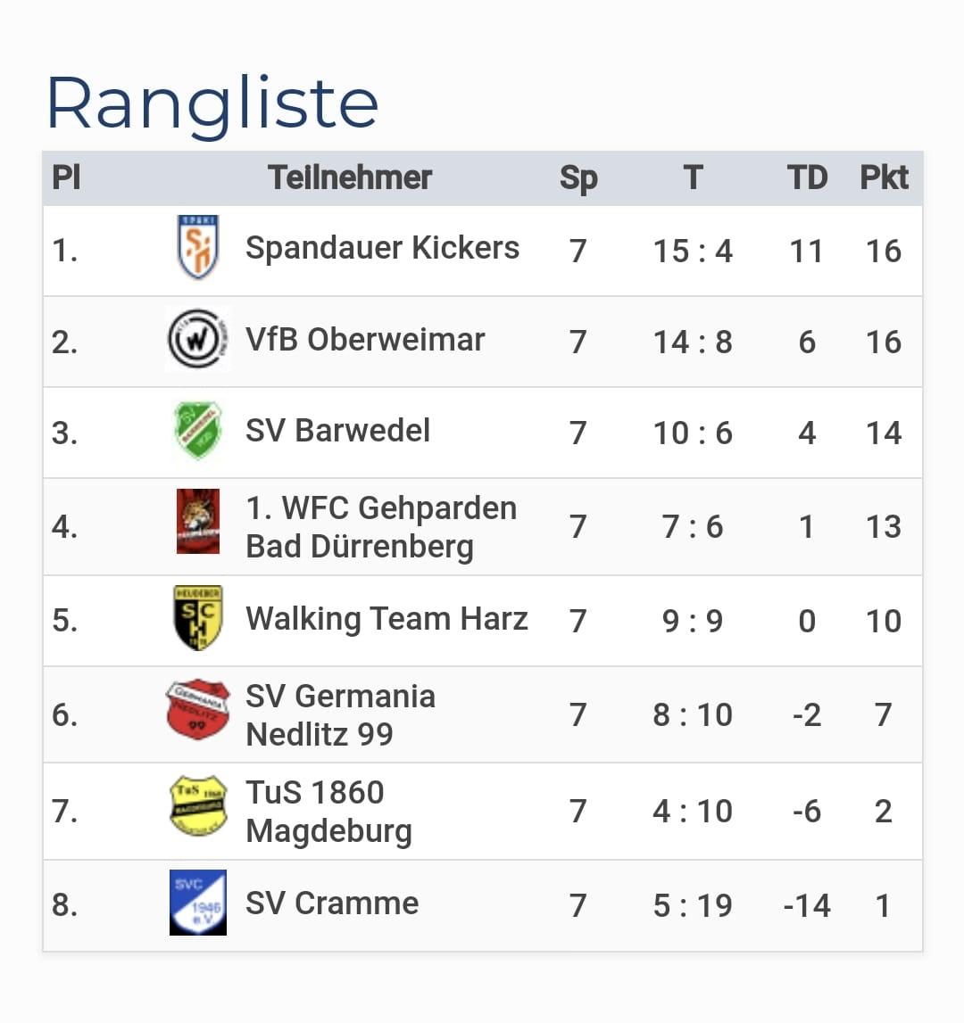This screenshot has width=964, height=1023.
Task: Click the WFC Gehparden red logo
Action: point(198,521)
